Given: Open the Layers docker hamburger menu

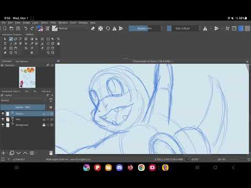Looking at the screenshot, I should pos(51,107).
